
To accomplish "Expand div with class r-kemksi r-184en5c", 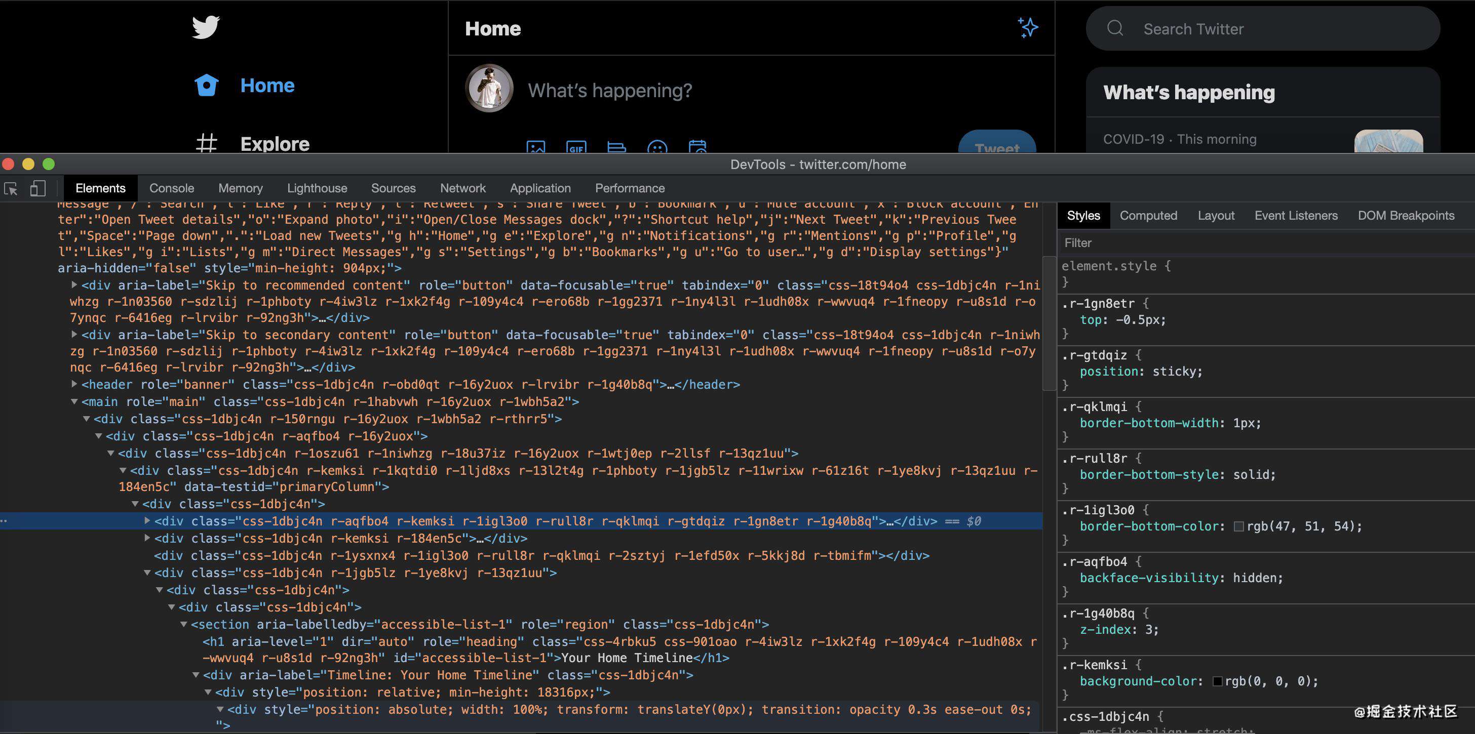I will [147, 538].
